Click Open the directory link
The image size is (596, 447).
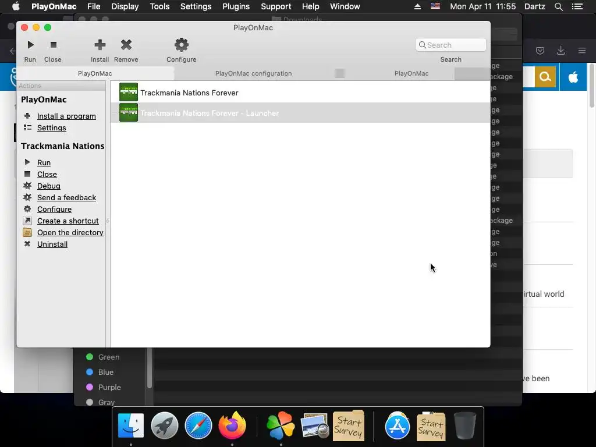(70, 233)
